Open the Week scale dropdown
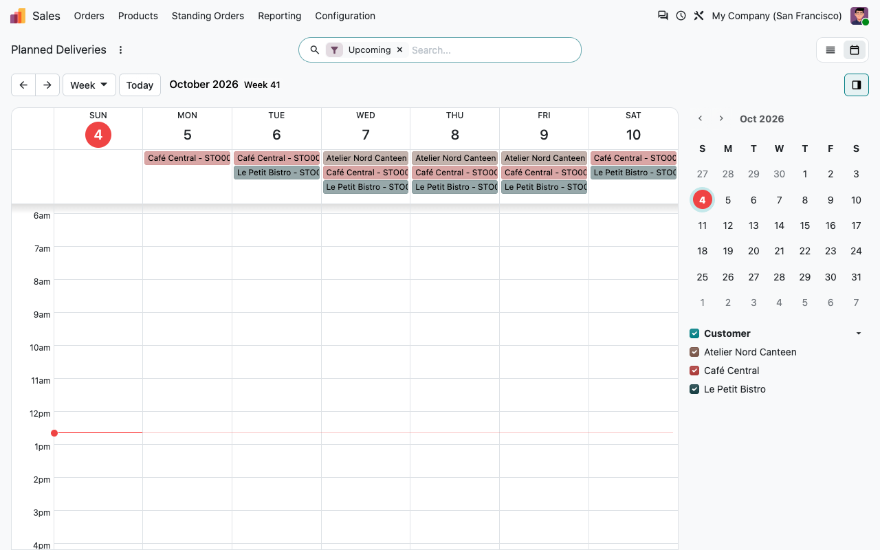 89,85
